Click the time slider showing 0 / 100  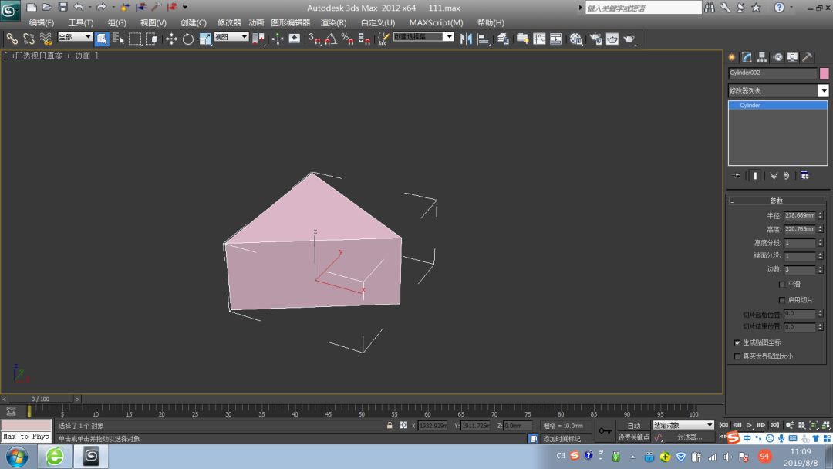40,399
